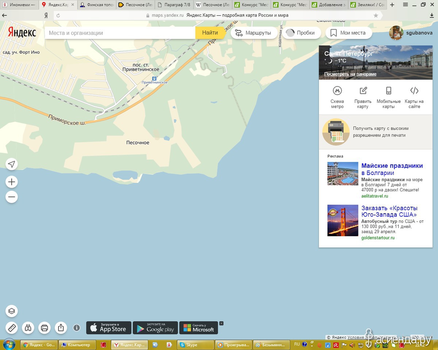Bookmark page with the star icon

376,16
